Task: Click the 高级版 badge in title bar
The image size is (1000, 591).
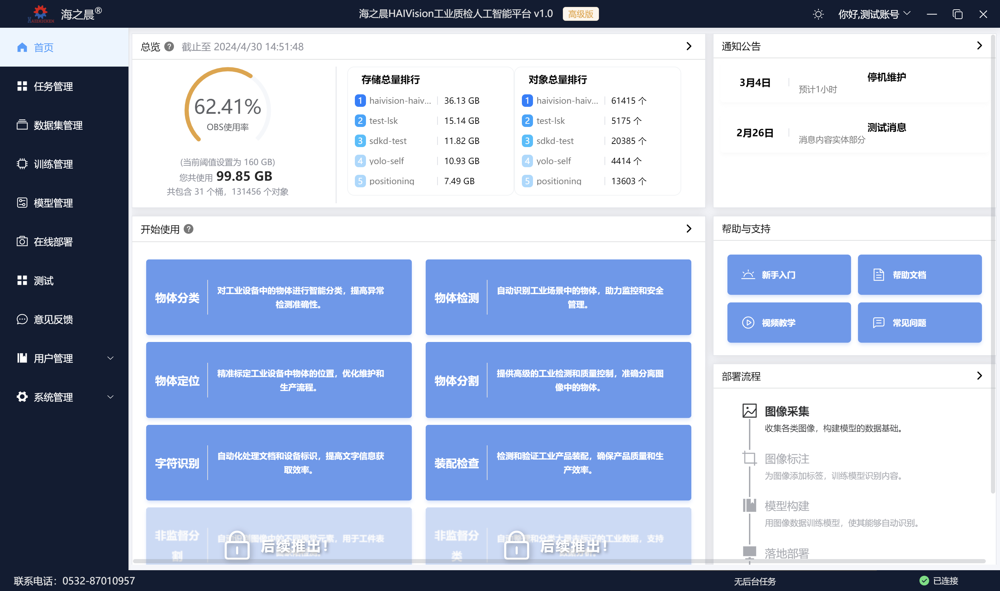Action: (x=580, y=14)
